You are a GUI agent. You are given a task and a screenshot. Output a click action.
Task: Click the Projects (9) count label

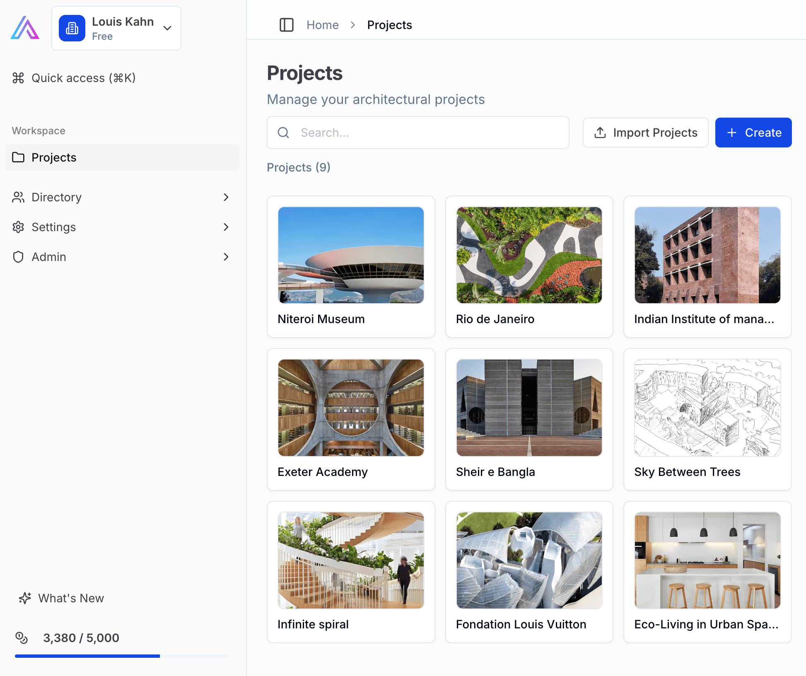pyautogui.click(x=299, y=167)
